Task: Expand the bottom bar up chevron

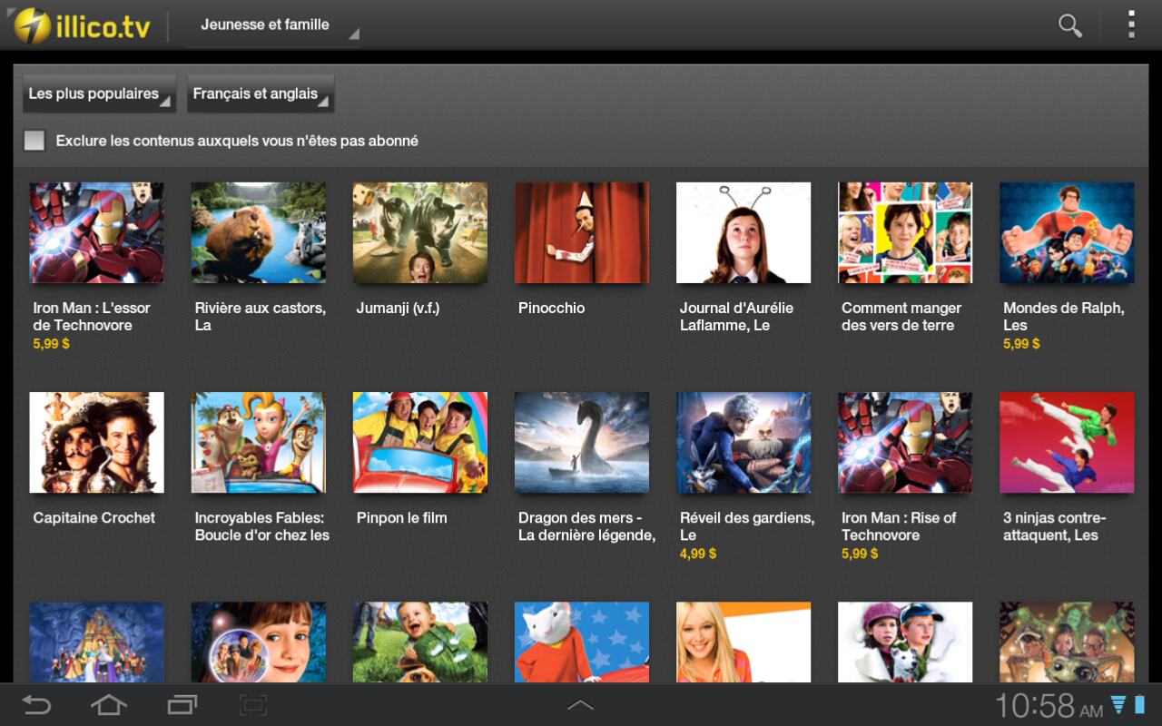Action: tap(580, 705)
